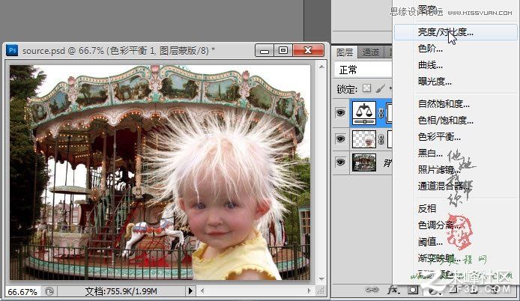This screenshot has height=301, width=520.
Task: Hide the background carousel layer
Action: click(x=340, y=162)
